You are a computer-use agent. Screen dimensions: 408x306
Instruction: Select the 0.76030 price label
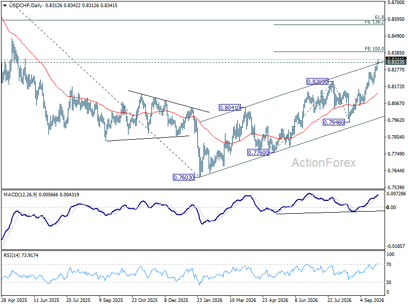(x=184, y=177)
